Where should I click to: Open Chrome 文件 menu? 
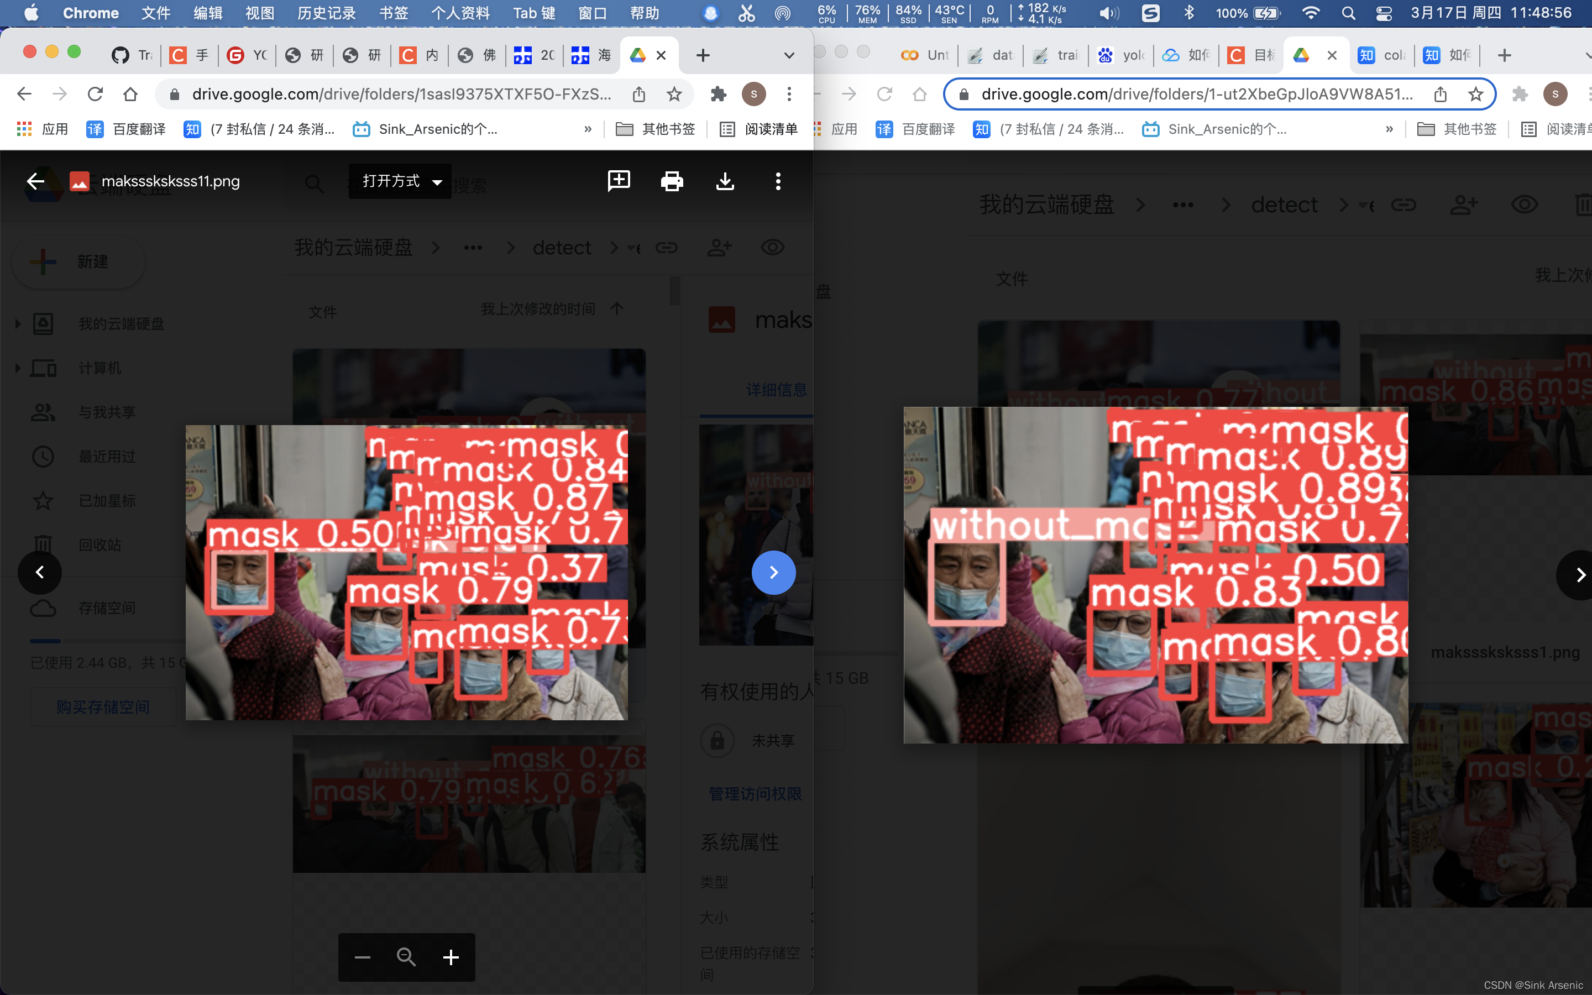[156, 13]
